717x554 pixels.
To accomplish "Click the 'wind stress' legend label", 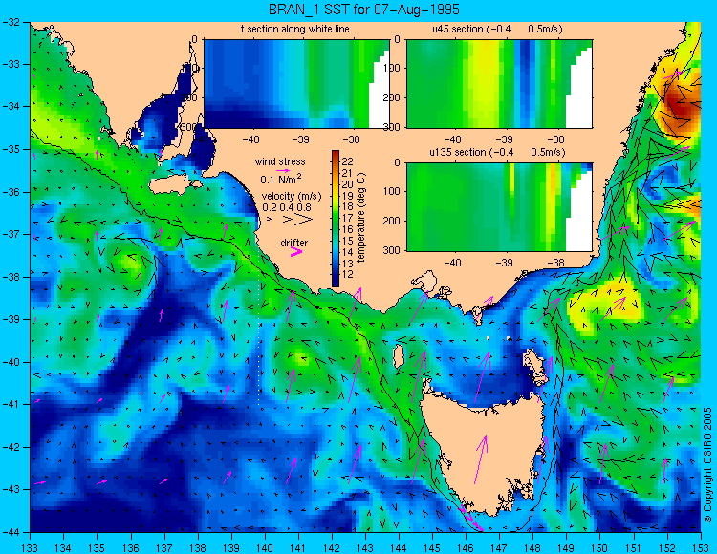I will (x=280, y=161).
